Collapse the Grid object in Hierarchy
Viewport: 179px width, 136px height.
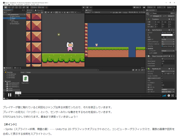[x=9, y=20]
